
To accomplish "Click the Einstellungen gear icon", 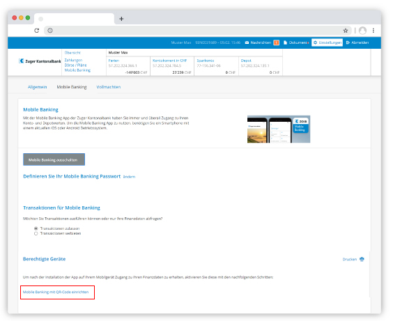I will point(315,42).
